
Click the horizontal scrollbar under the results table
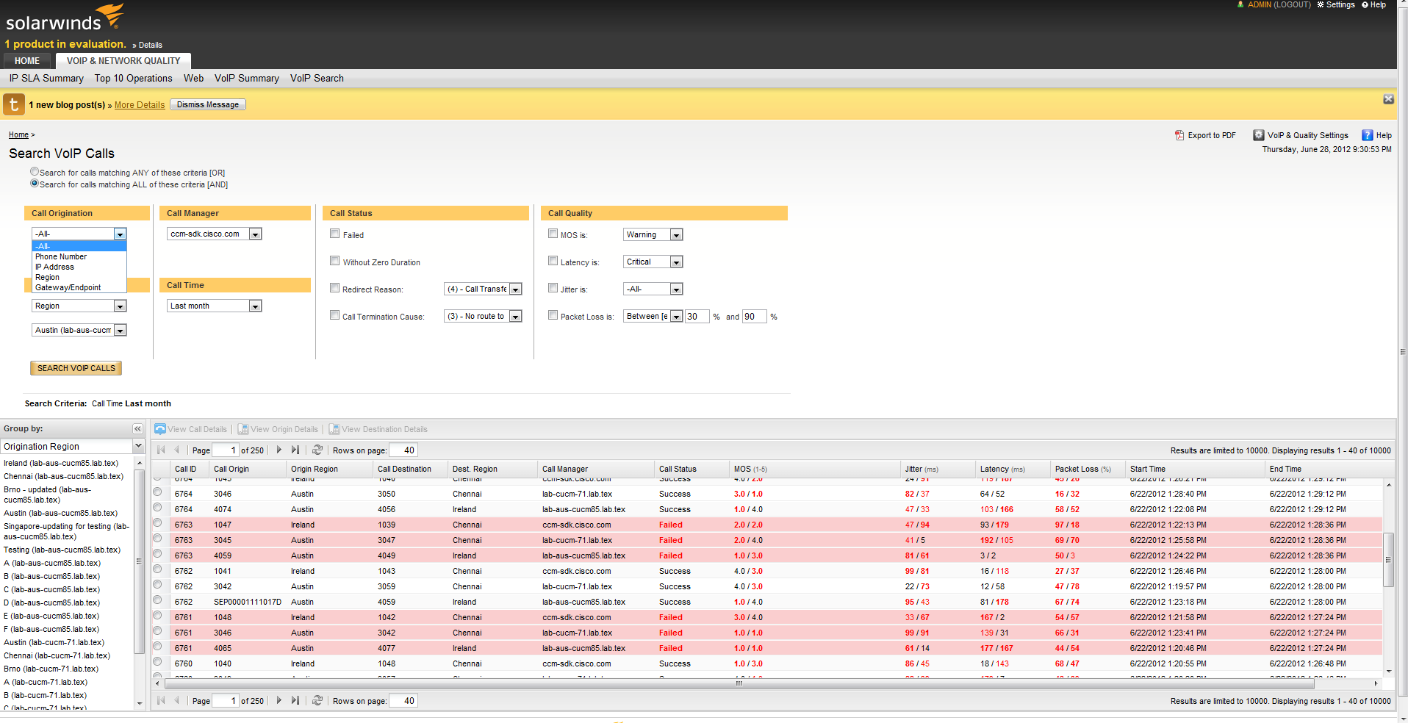tap(739, 683)
